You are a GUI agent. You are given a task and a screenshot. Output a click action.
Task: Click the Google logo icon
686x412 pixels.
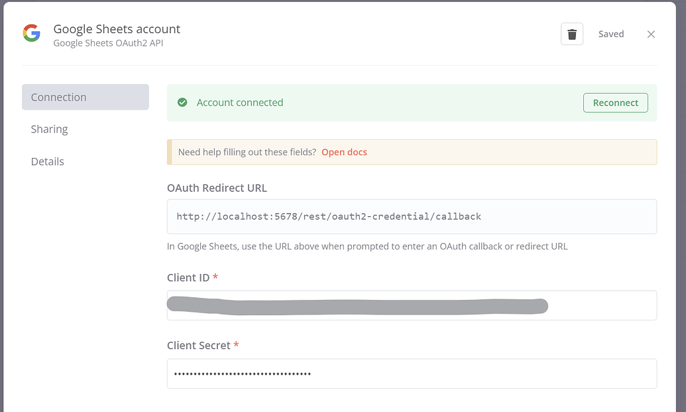coord(32,33)
